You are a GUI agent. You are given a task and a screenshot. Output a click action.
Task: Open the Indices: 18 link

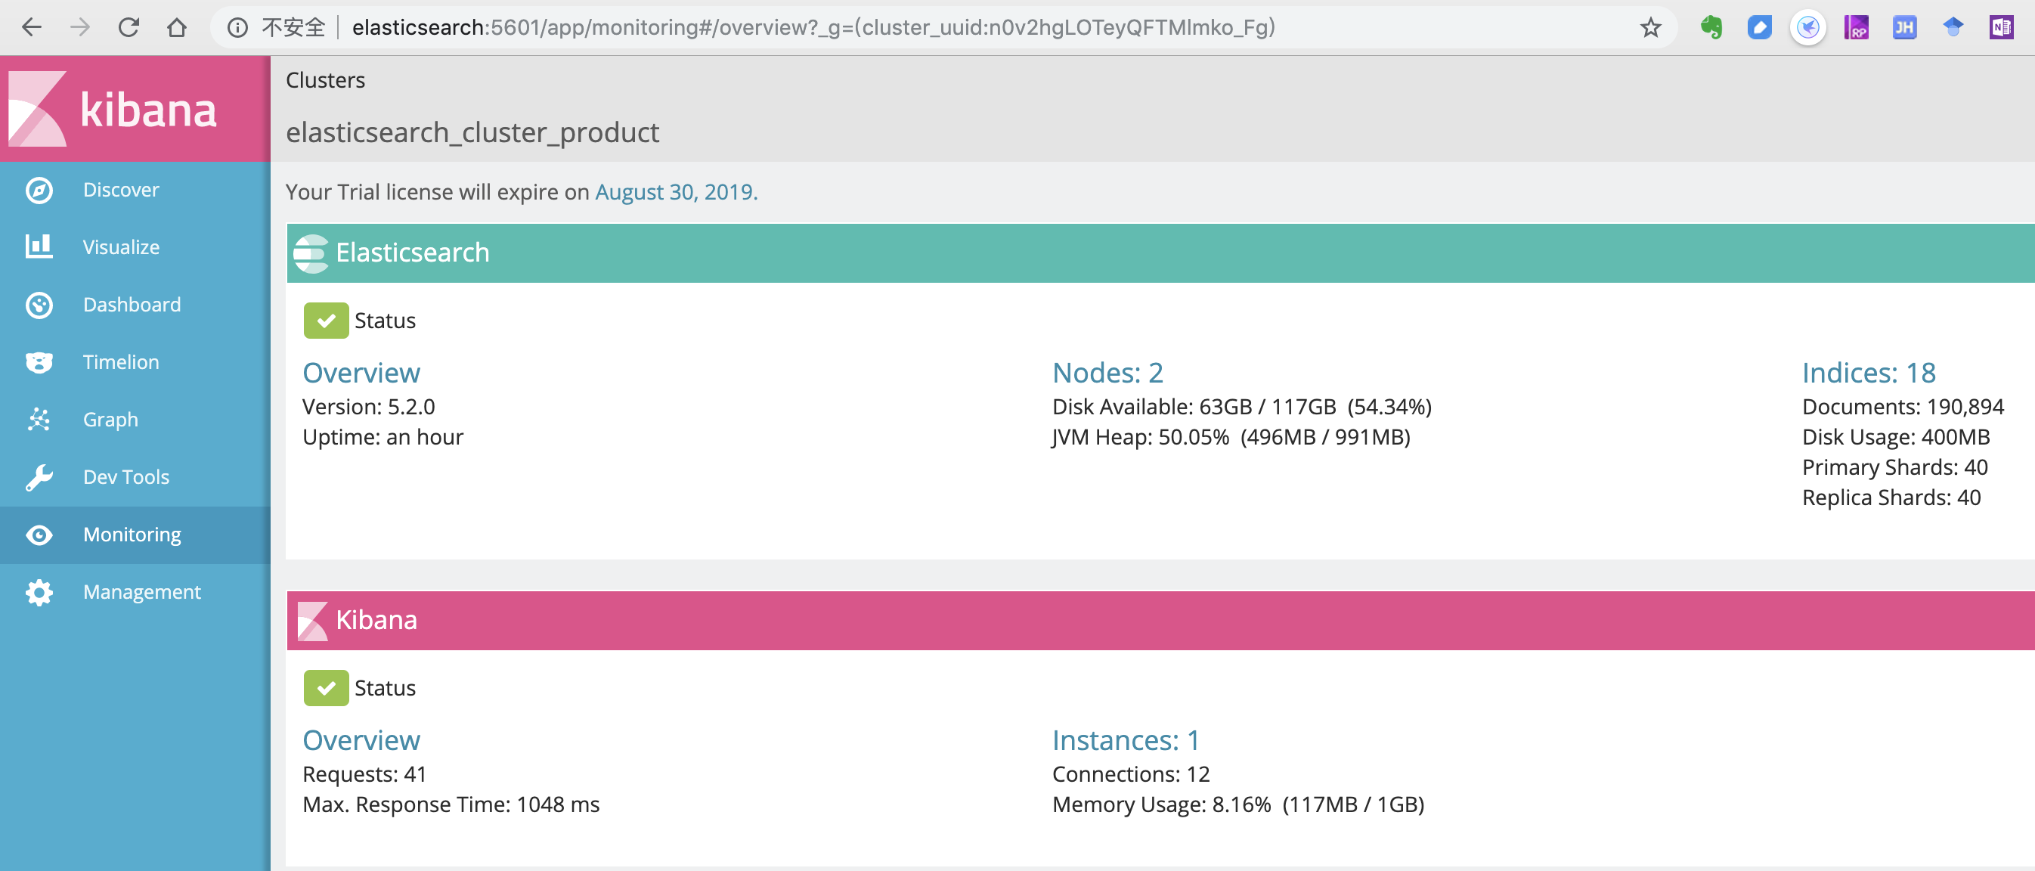click(1868, 373)
